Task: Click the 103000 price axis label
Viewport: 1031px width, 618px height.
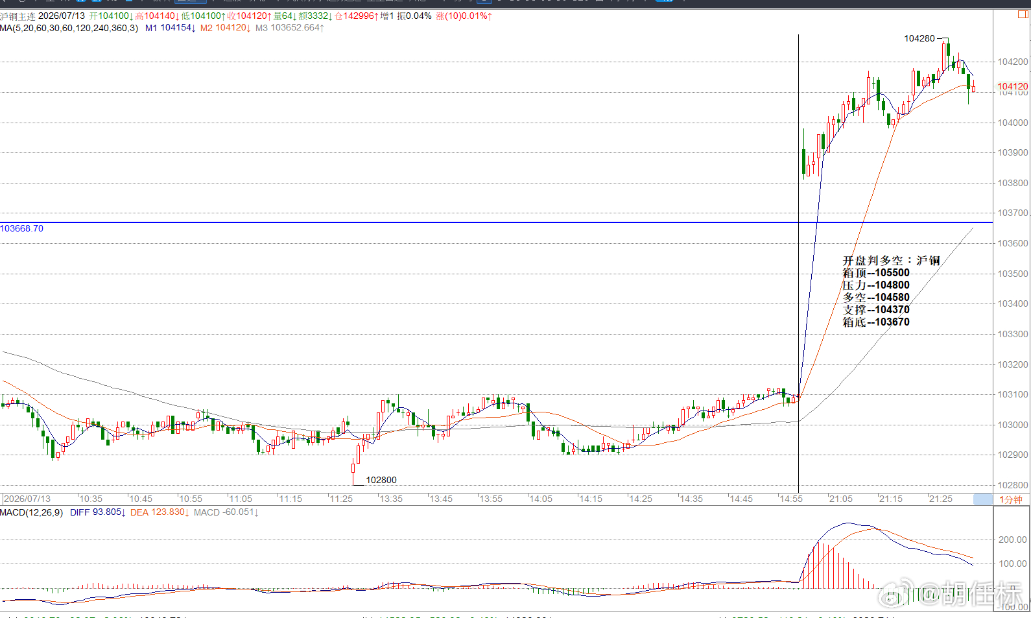Action: tap(1012, 425)
